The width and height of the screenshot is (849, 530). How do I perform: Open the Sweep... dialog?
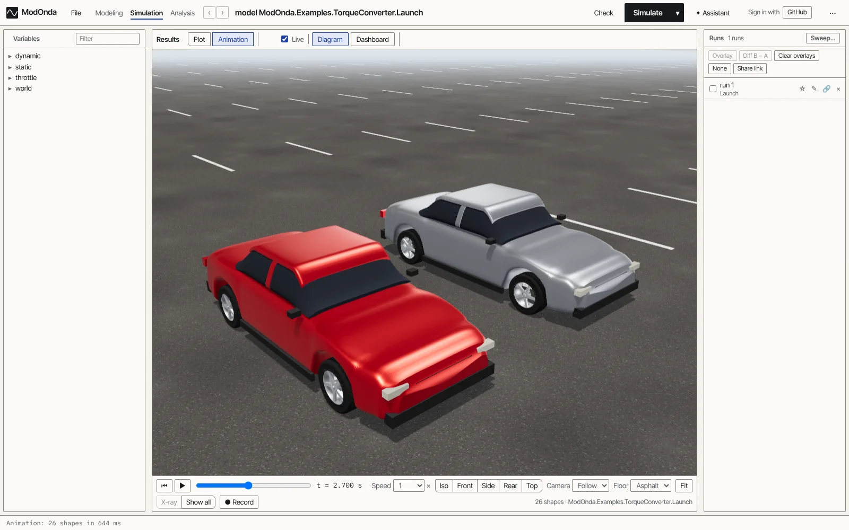pyautogui.click(x=822, y=38)
